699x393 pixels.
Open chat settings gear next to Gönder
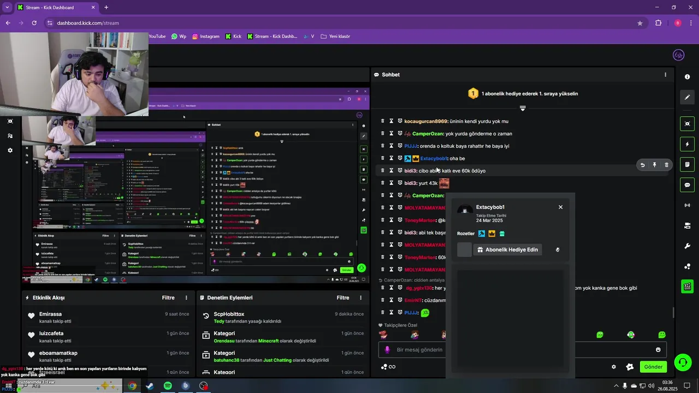tap(614, 367)
